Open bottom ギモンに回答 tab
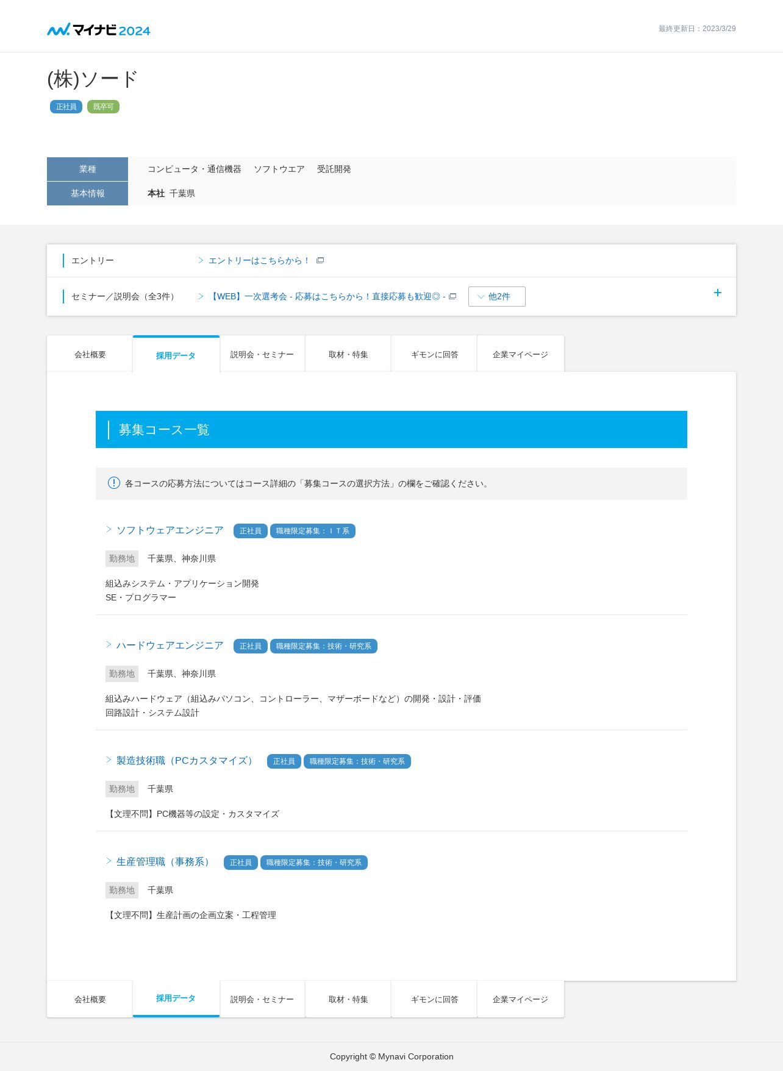 tap(434, 999)
